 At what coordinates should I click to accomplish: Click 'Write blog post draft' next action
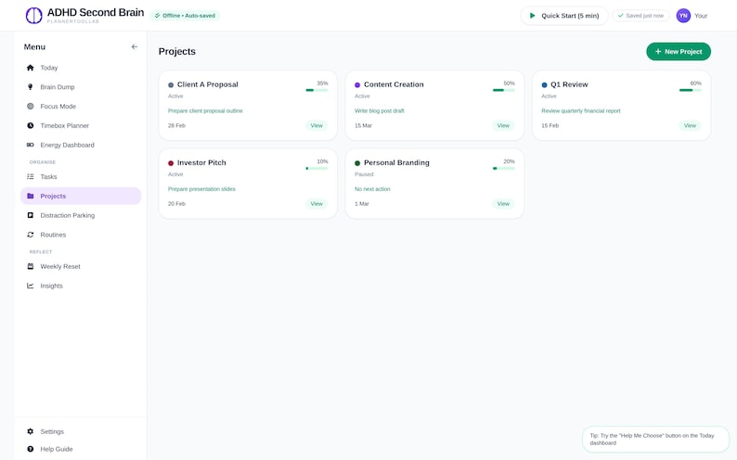(x=380, y=110)
